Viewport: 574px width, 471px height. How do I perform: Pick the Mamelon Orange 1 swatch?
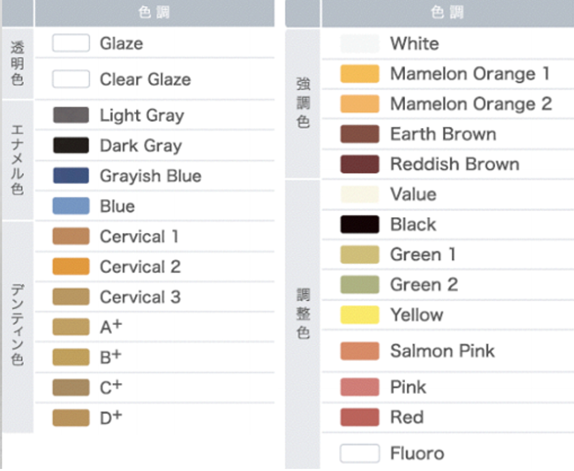point(359,73)
